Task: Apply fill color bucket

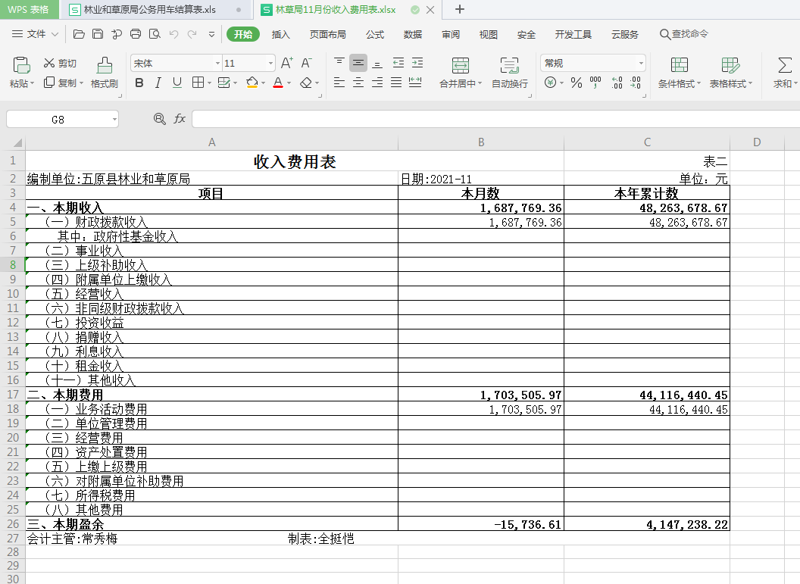Action: click(x=252, y=83)
